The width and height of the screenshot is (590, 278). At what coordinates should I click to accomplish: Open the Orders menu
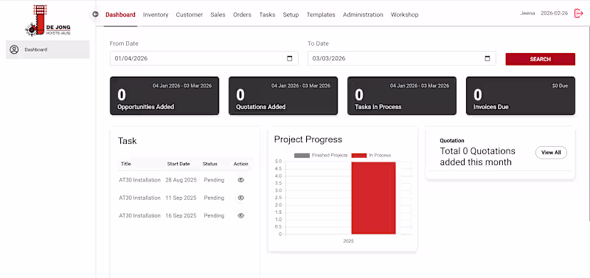243,15
